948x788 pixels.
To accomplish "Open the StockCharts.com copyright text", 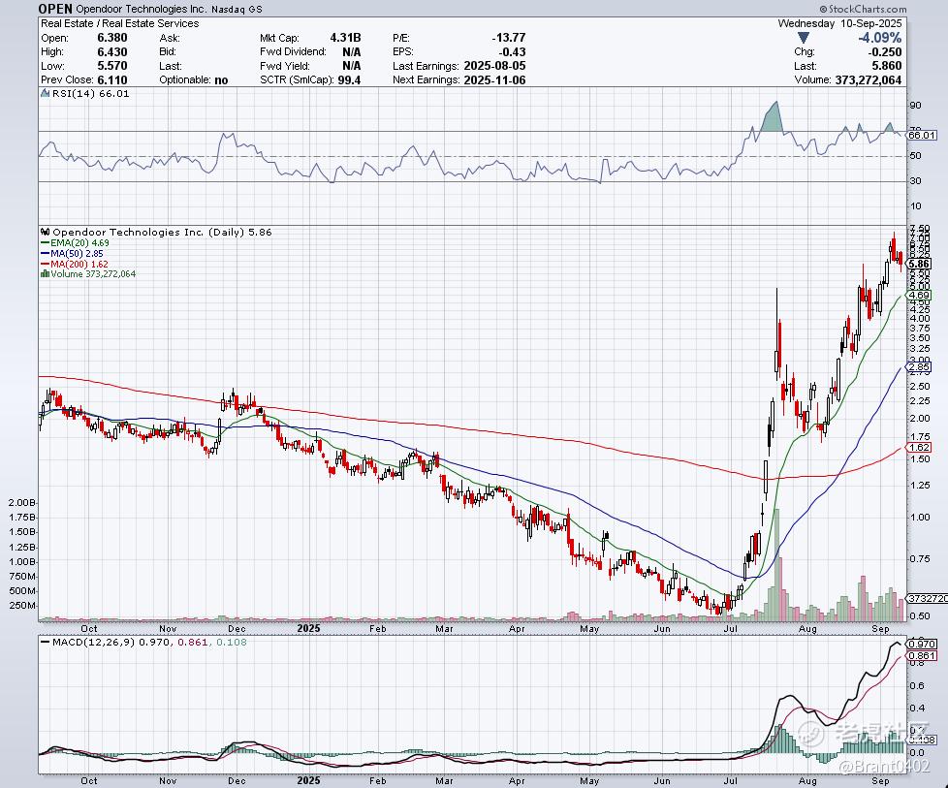I will pos(863,9).
